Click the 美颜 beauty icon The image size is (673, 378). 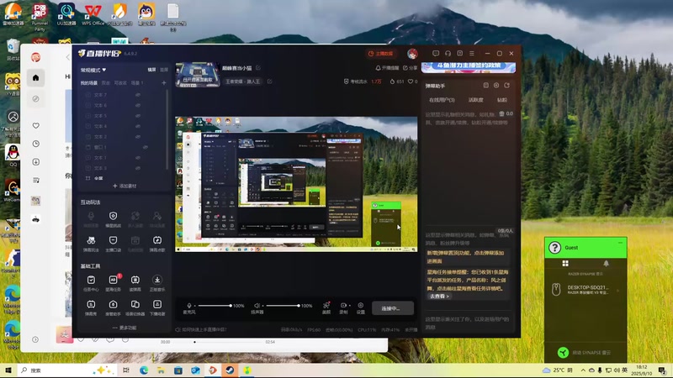(x=326, y=307)
